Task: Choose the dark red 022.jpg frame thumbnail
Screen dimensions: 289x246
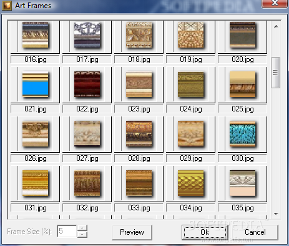Action: point(87,85)
